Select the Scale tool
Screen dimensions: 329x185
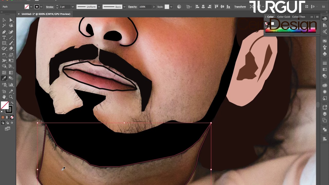tap(11, 55)
